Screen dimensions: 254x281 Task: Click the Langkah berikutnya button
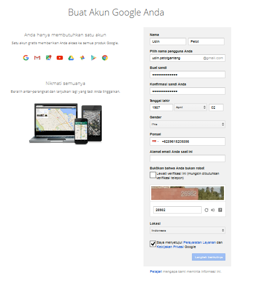tap(208, 257)
